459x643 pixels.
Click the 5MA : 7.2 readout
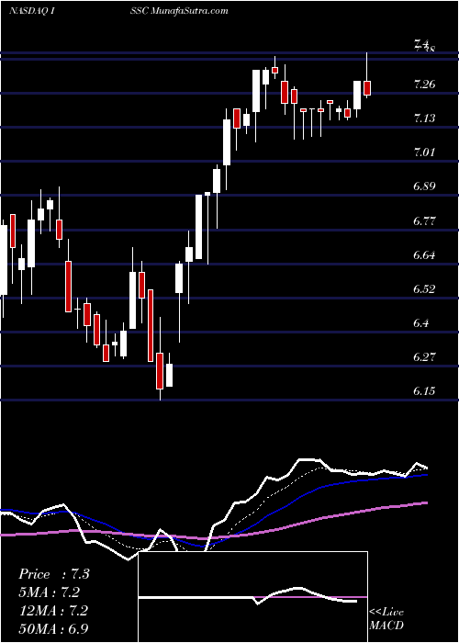(49, 592)
